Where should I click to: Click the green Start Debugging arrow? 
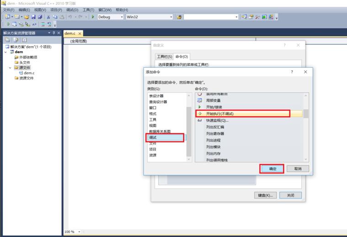click(x=93, y=17)
